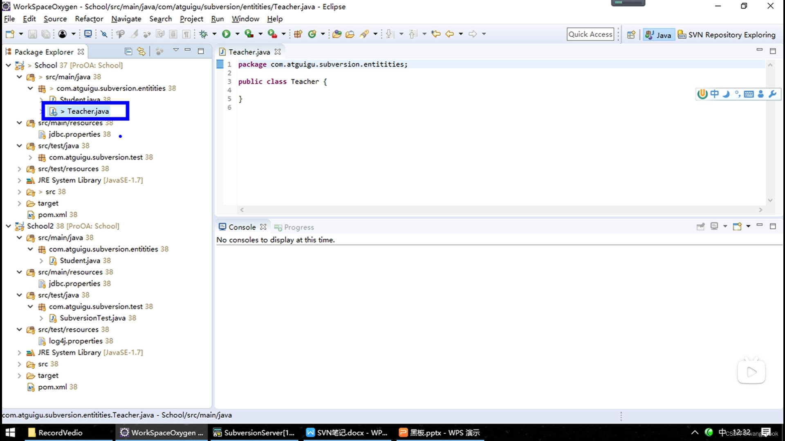Click the IME wrench settings icon
Image resolution: width=785 pixels, height=441 pixels.
772,94
